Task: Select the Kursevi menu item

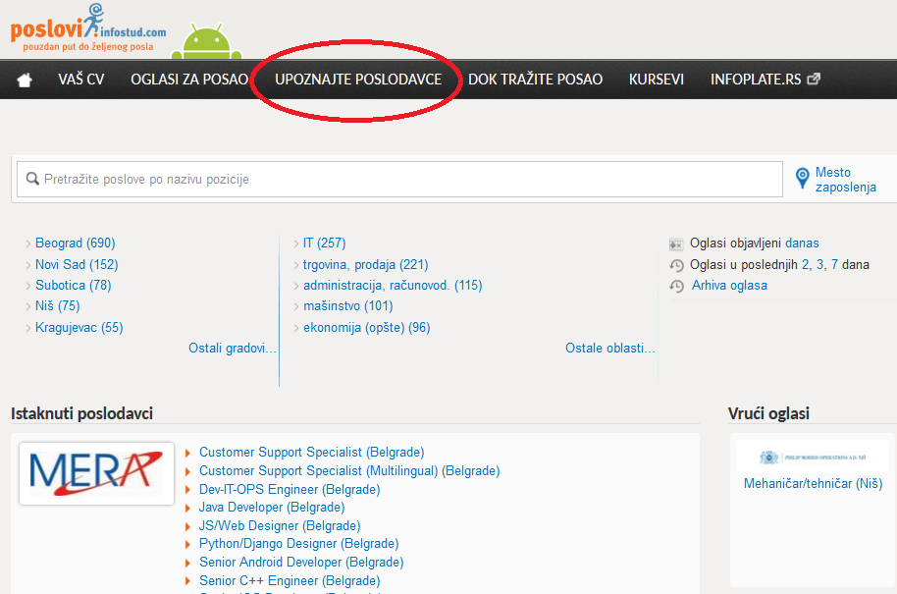Action: click(657, 80)
